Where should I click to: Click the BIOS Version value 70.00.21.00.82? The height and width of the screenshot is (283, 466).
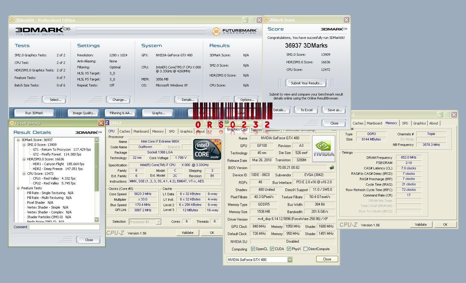(x=288, y=168)
